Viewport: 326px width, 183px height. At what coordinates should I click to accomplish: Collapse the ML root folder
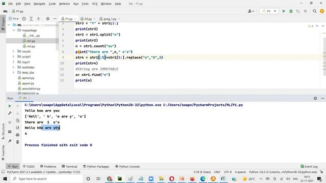pos(9,25)
